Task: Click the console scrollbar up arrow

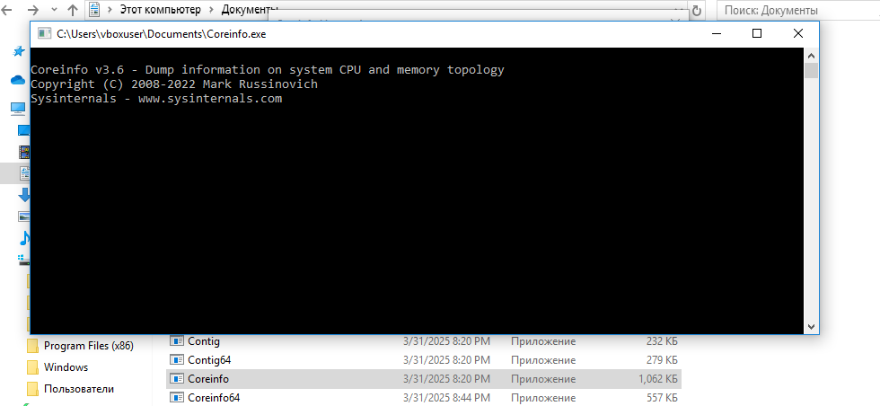Action: pos(811,55)
